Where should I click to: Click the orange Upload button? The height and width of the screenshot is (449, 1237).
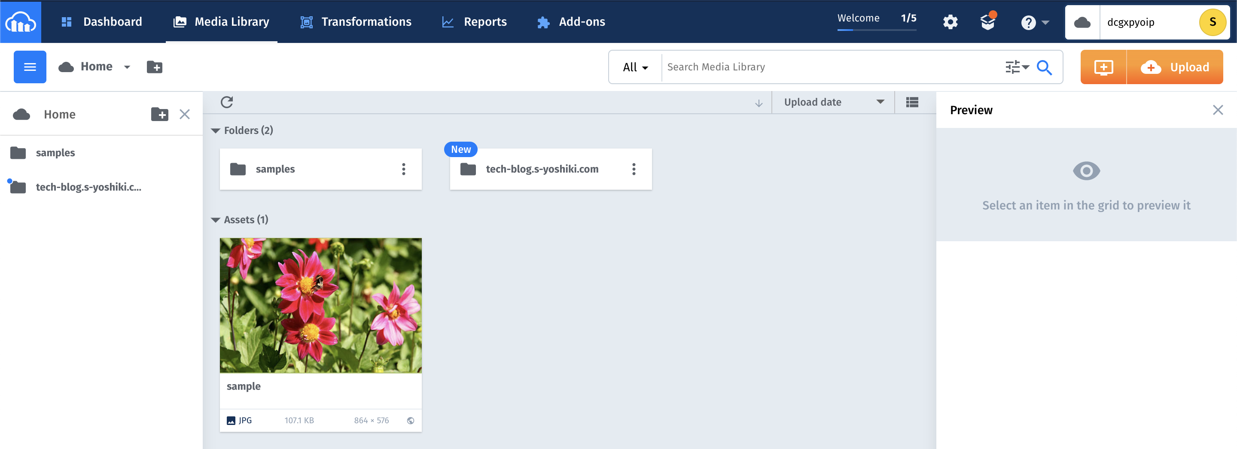click(x=1175, y=67)
